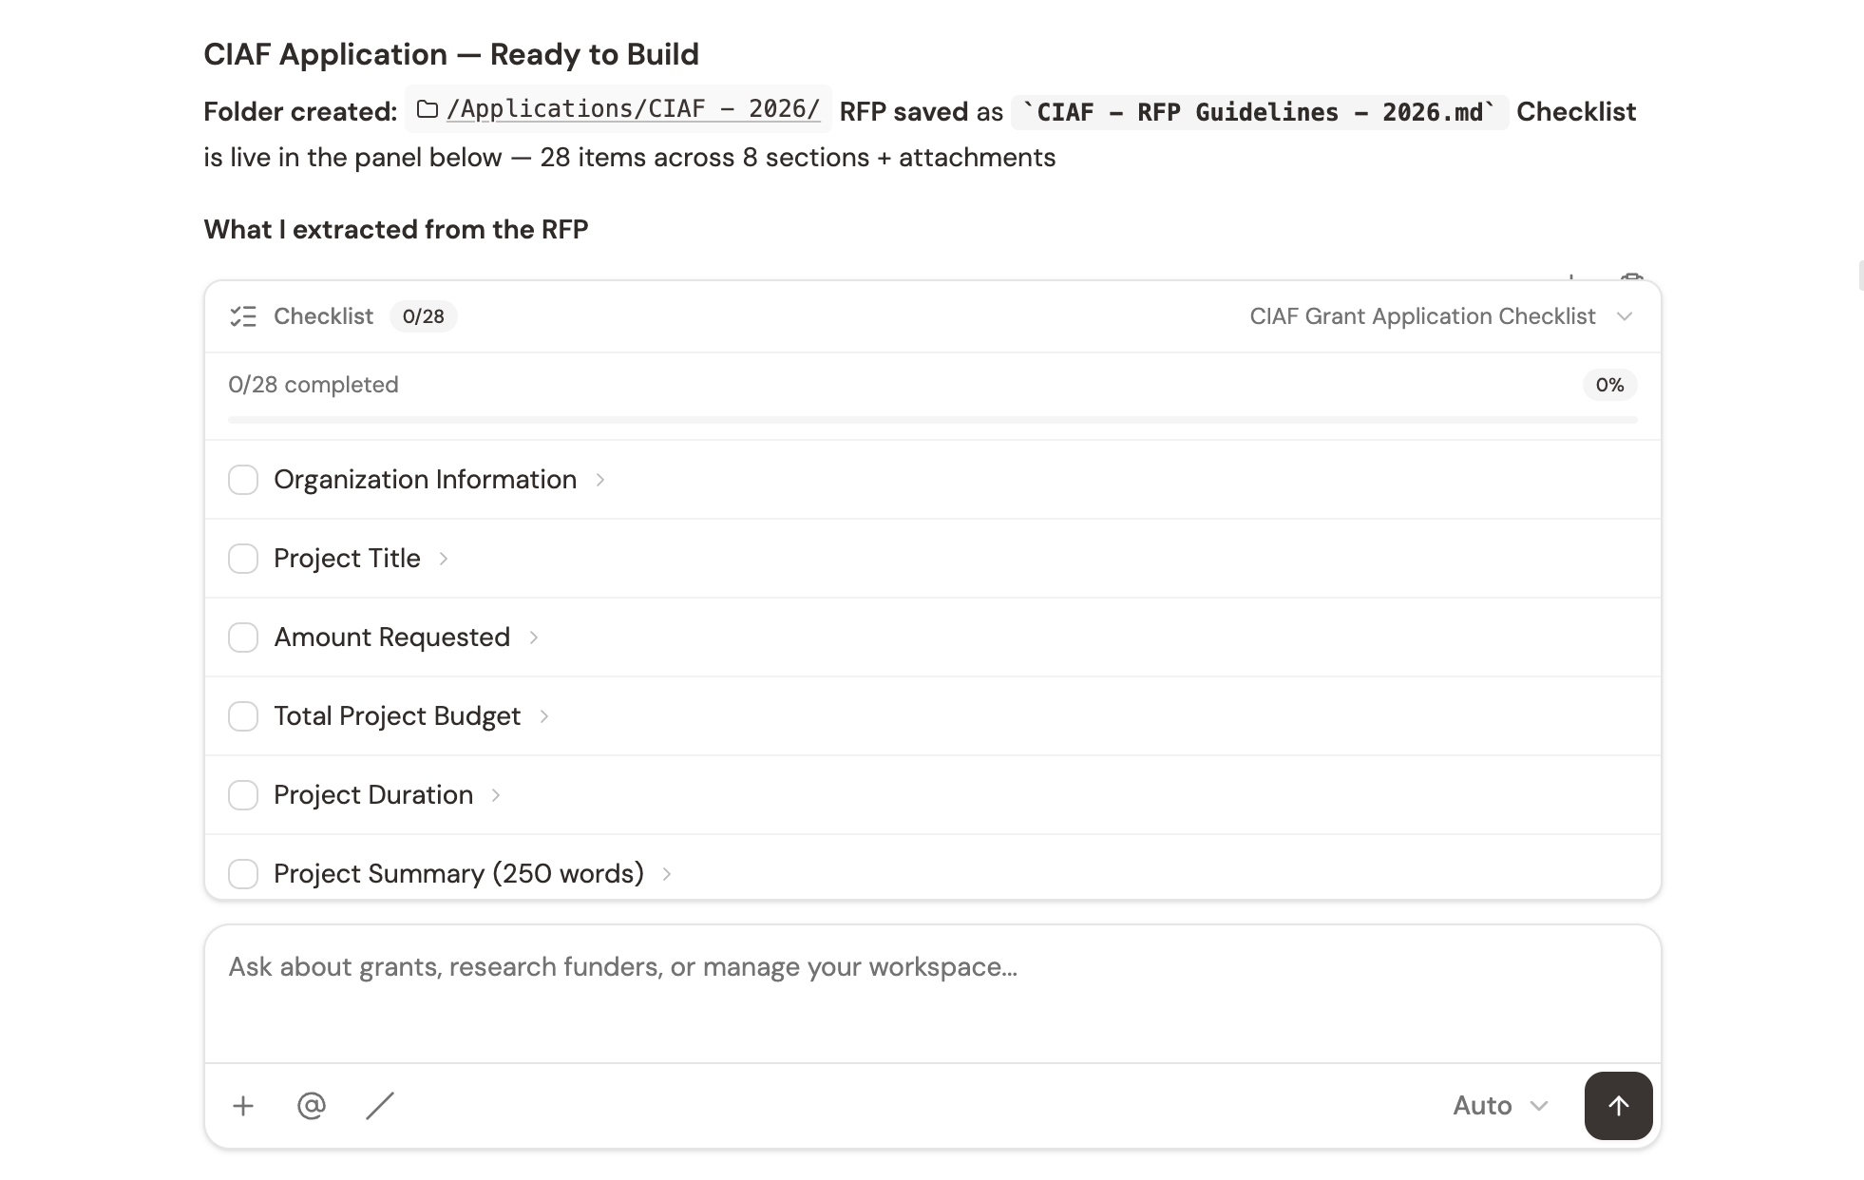Click the 0/28 count badge

point(423,316)
